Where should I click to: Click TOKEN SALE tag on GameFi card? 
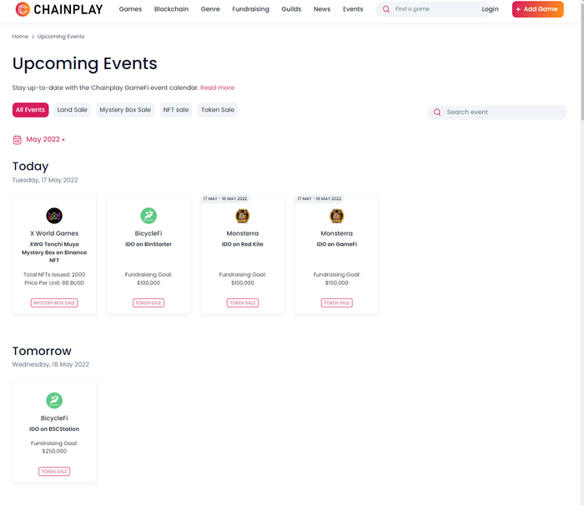pyautogui.click(x=337, y=303)
